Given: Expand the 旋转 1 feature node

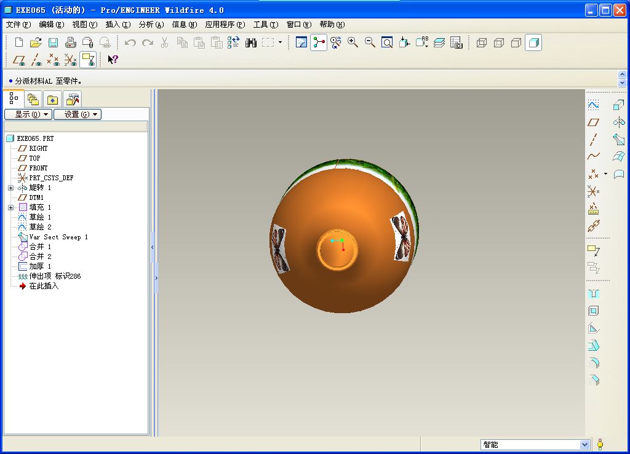Looking at the screenshot, I should point(11,188).
